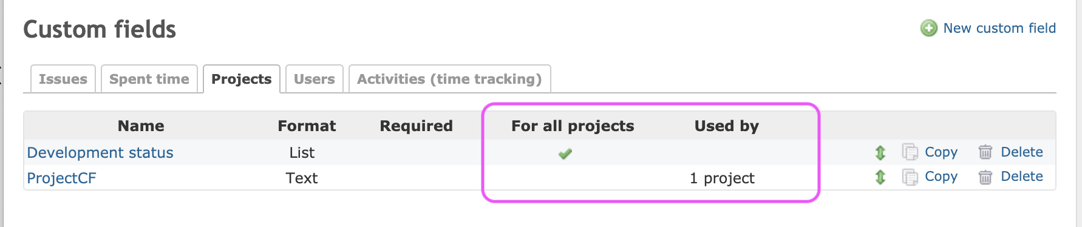
Task: Go to the Users tab
Action: tap(315, 79)
